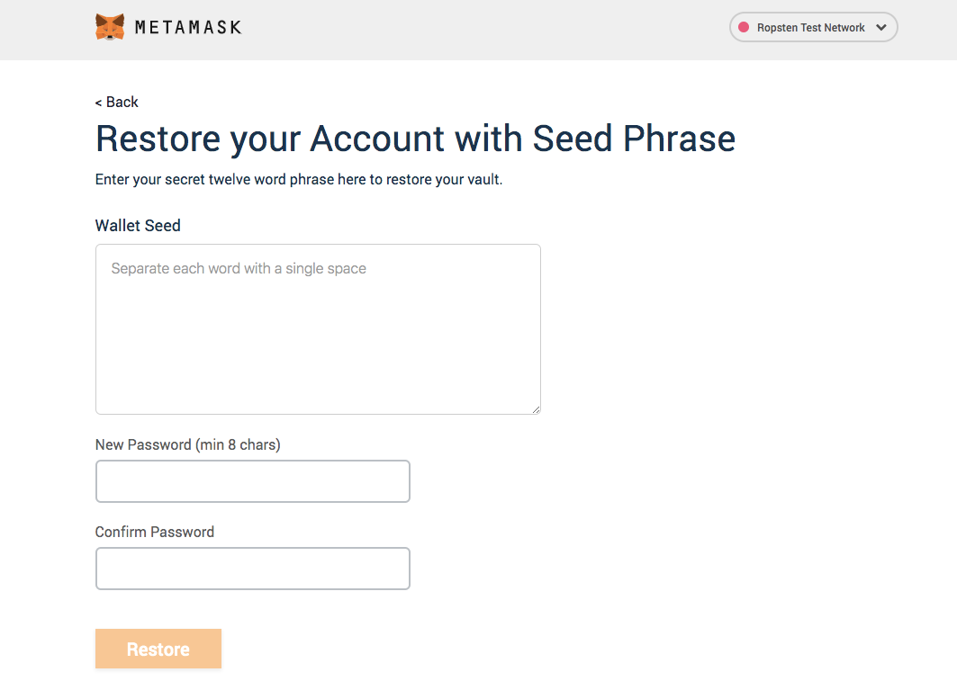
Task: Click the red network status dot
Action: coord(744,28)
